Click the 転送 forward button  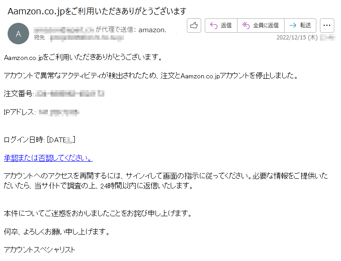[300, 26]
